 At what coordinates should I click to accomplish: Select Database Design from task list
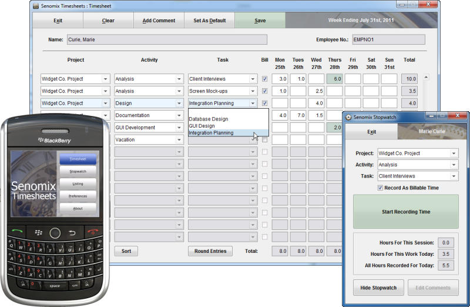(228, 119)
